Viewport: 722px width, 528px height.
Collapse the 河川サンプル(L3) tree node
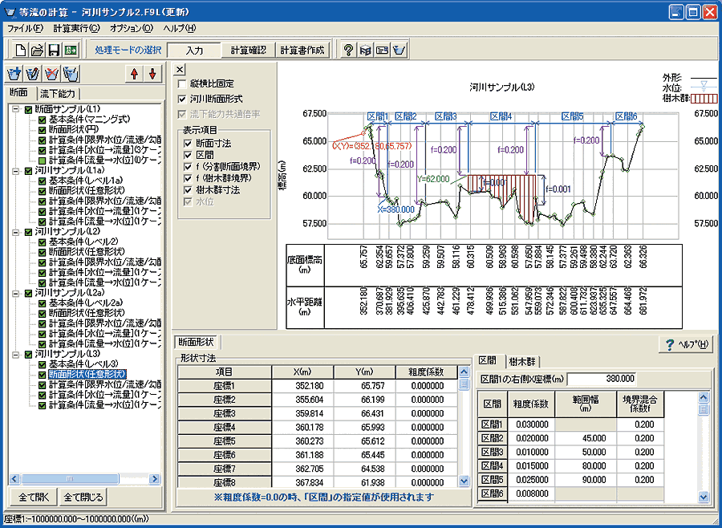tap(16, 355)
